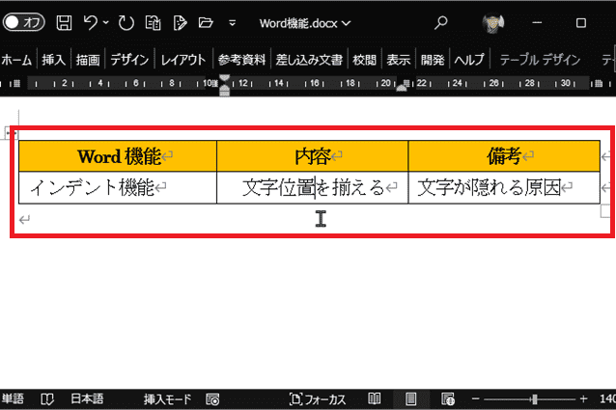
Task: Click the Word 機能 header cell
Action: [118, 156]
